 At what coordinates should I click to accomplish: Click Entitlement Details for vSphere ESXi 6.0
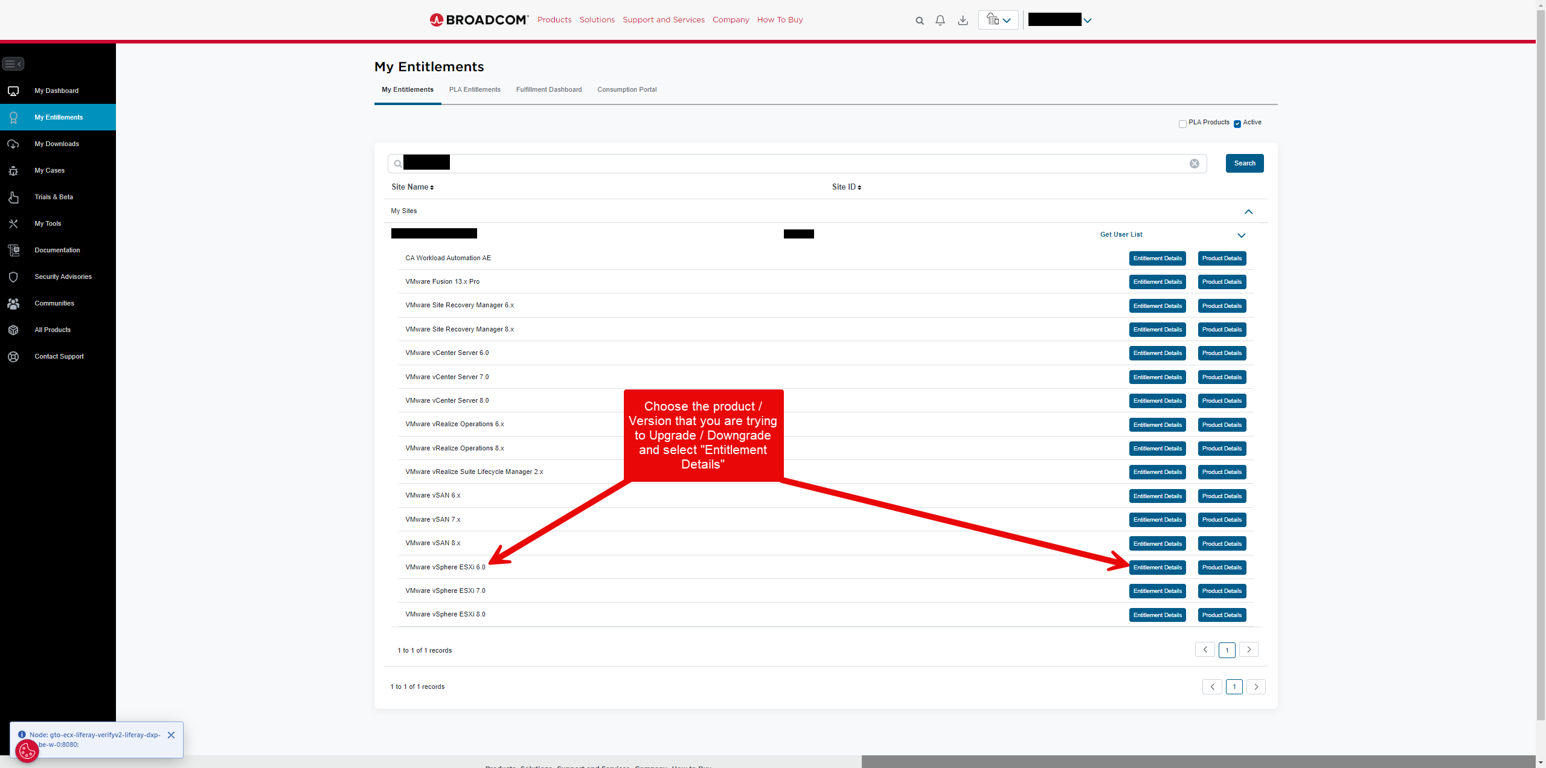1157,568
